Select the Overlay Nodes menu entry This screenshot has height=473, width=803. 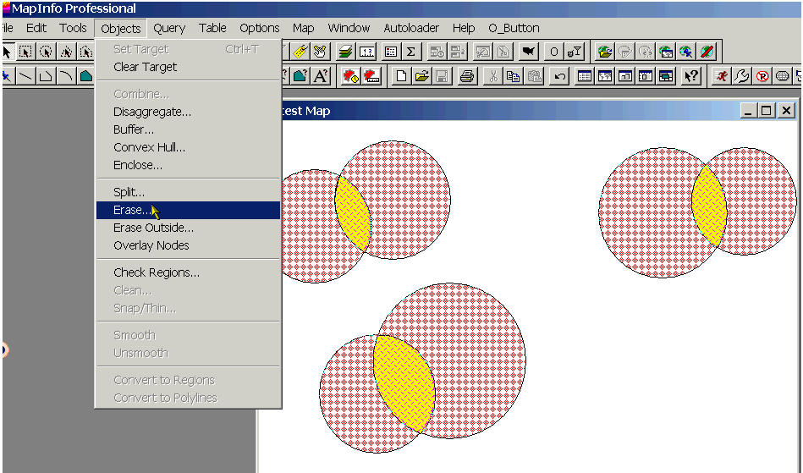[151, 245]
